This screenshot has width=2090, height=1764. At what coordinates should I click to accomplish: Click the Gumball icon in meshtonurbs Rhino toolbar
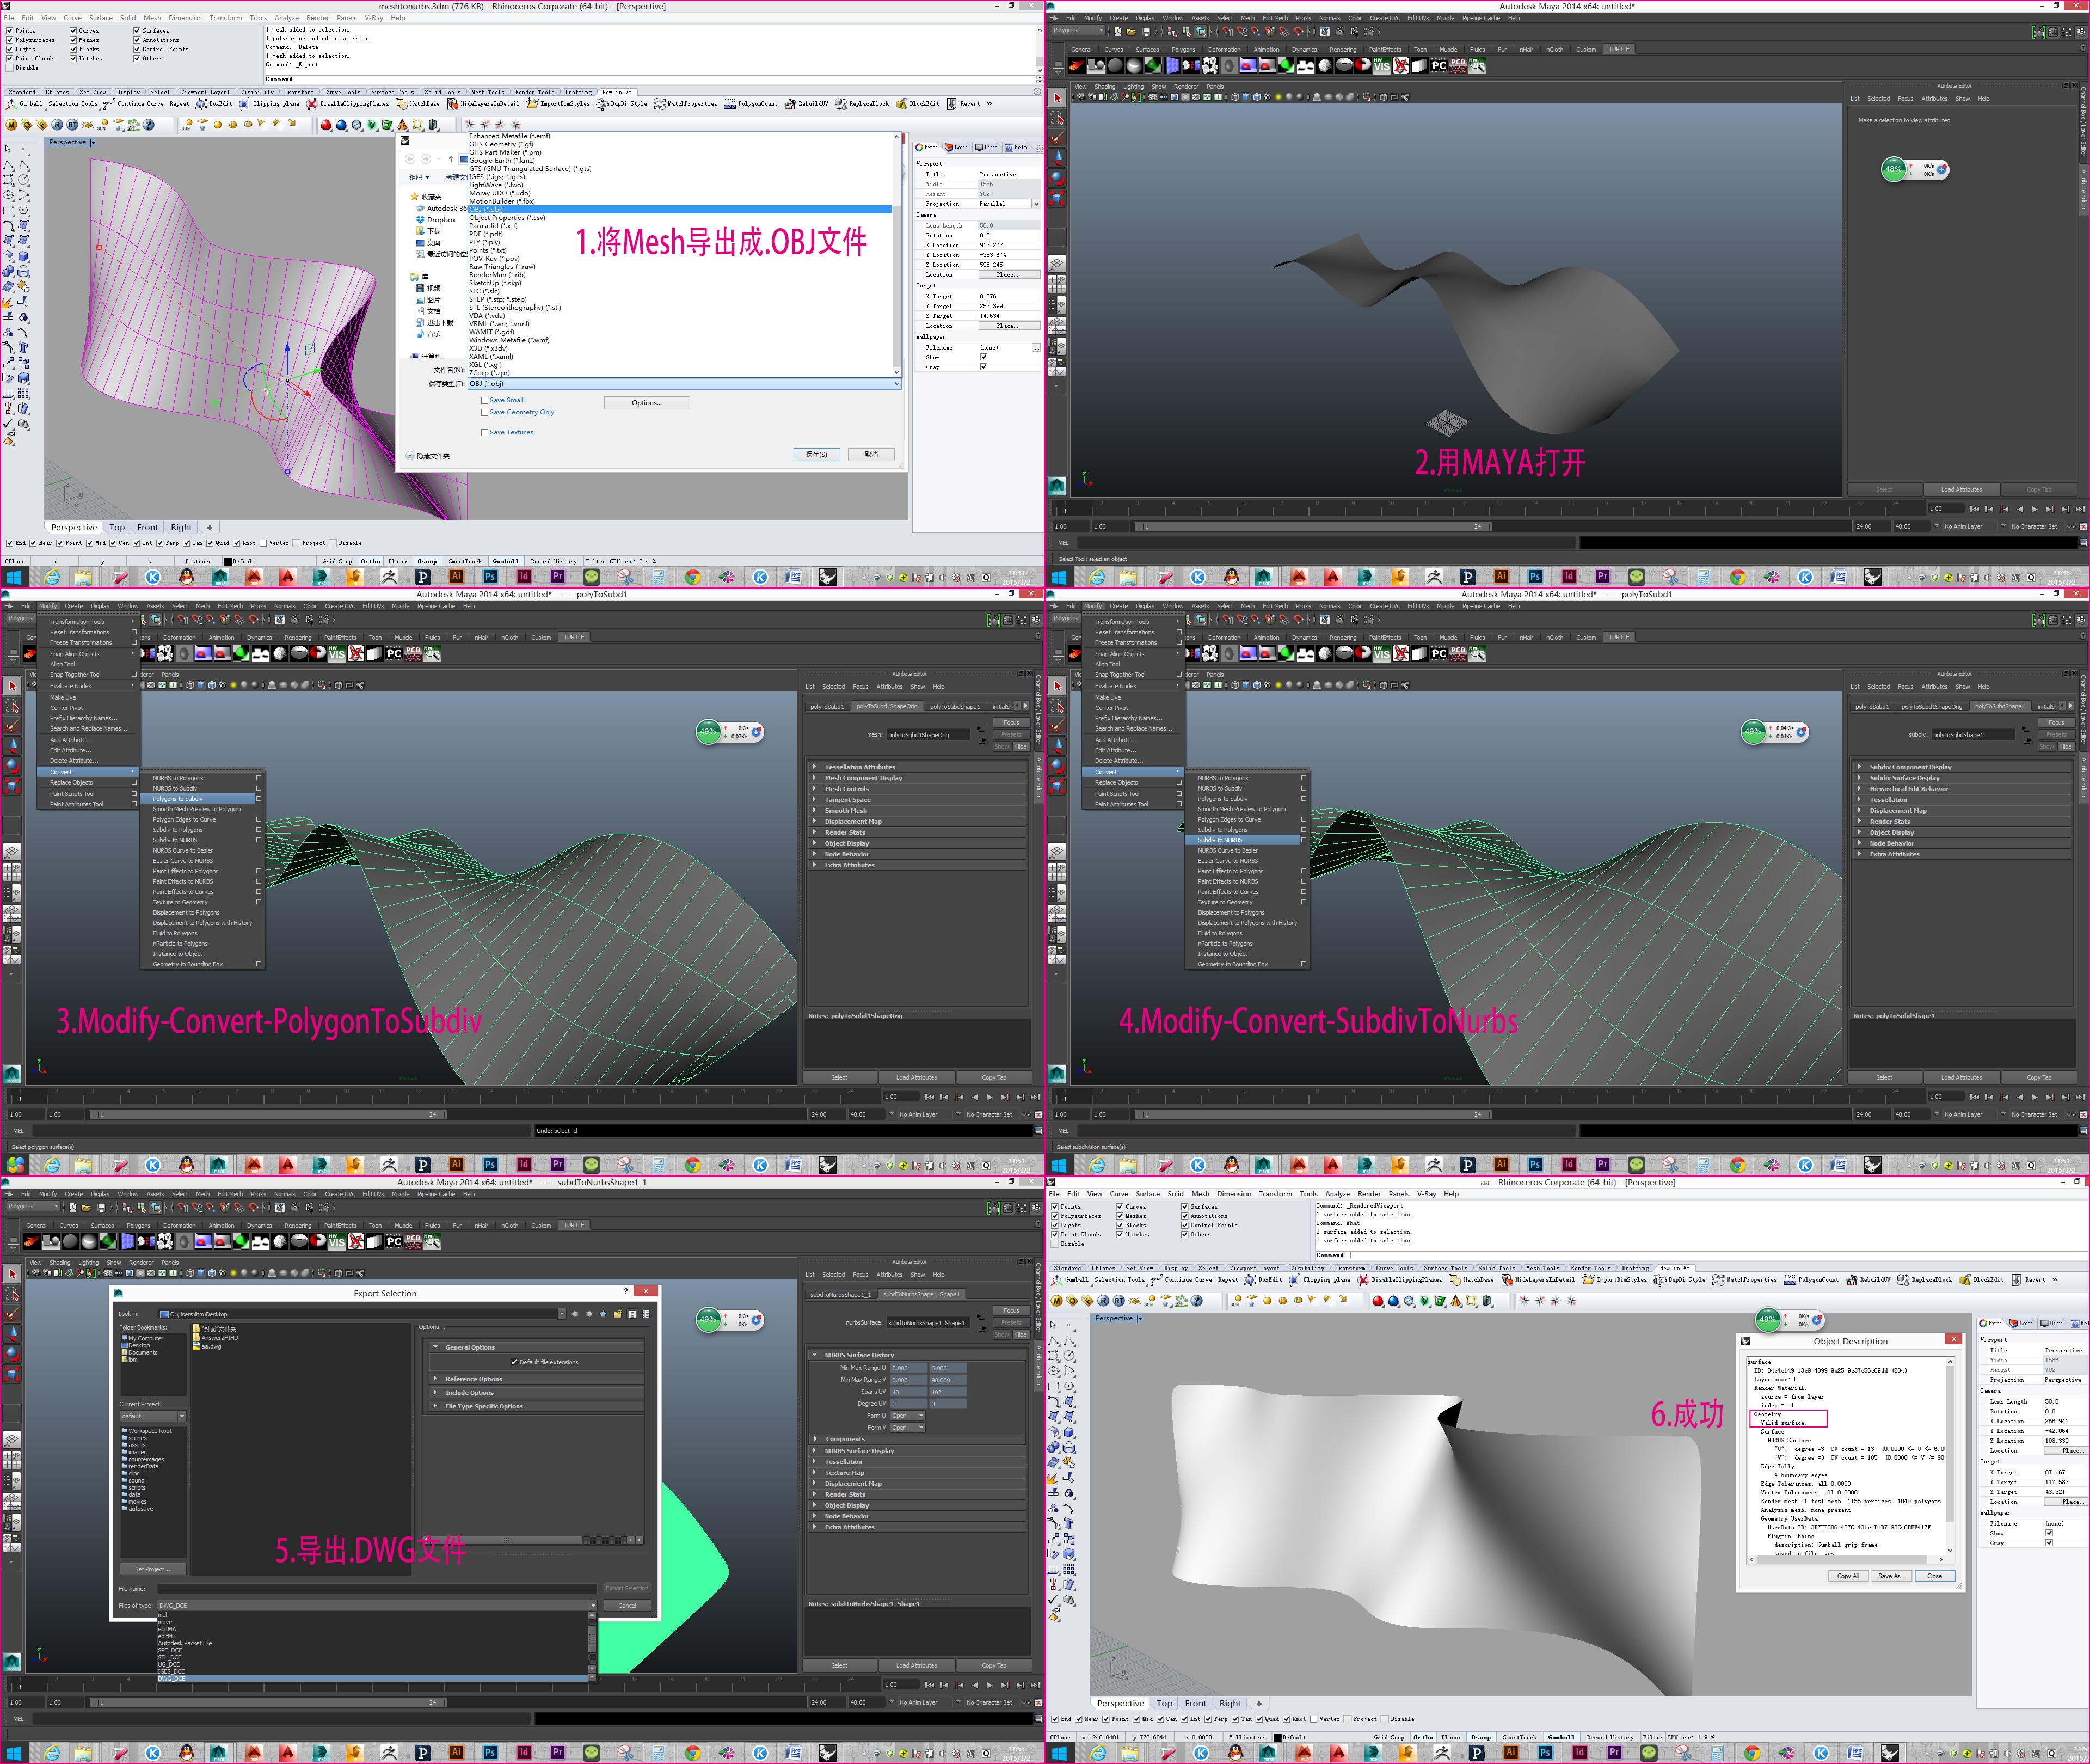click(x=10, y=104)
